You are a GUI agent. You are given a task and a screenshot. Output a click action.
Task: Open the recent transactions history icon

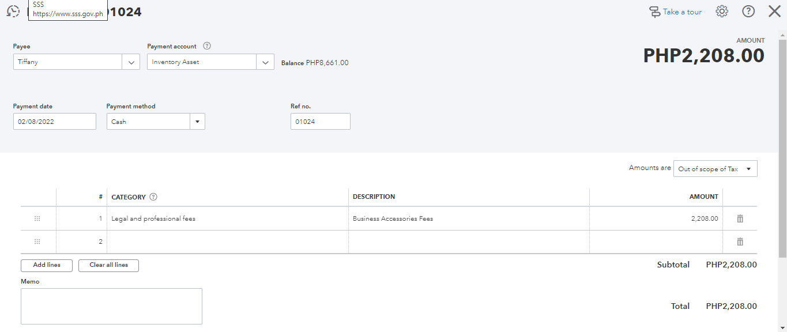click(13, 11)
